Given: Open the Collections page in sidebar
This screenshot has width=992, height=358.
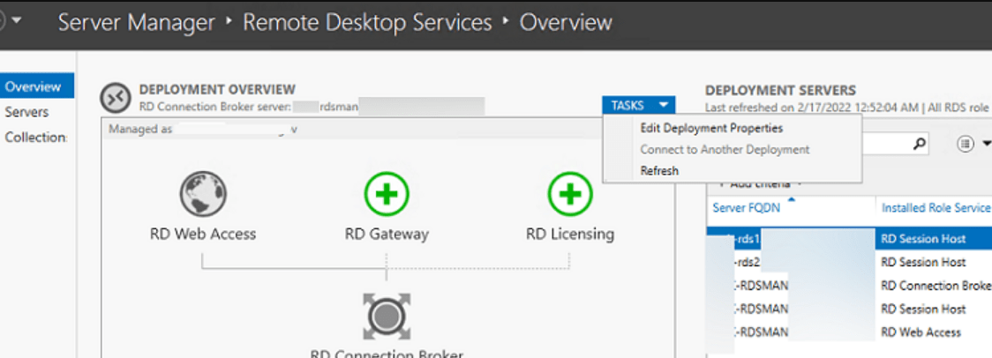Looking at the screenshot, I should coord(37,138).
